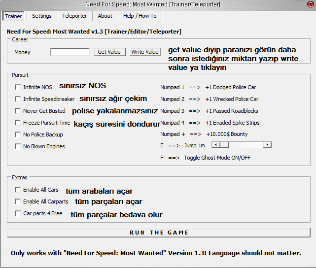Screen dimensions: 316x268
Task: Click the 'polise yakalanmazsınız' text
Action: pyautogui.click(x=115, y=111)
